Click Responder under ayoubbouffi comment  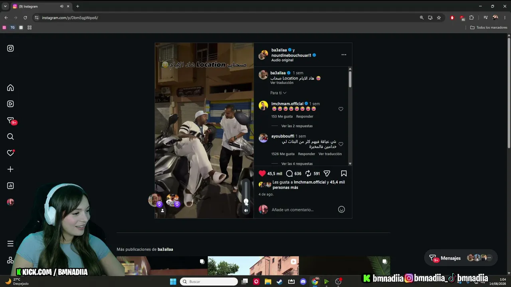pos(307,154)
